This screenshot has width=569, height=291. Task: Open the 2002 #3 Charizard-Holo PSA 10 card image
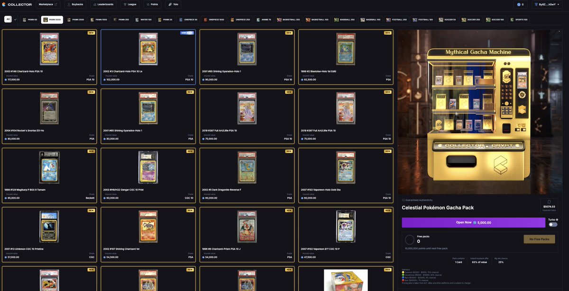click(148, 49)
